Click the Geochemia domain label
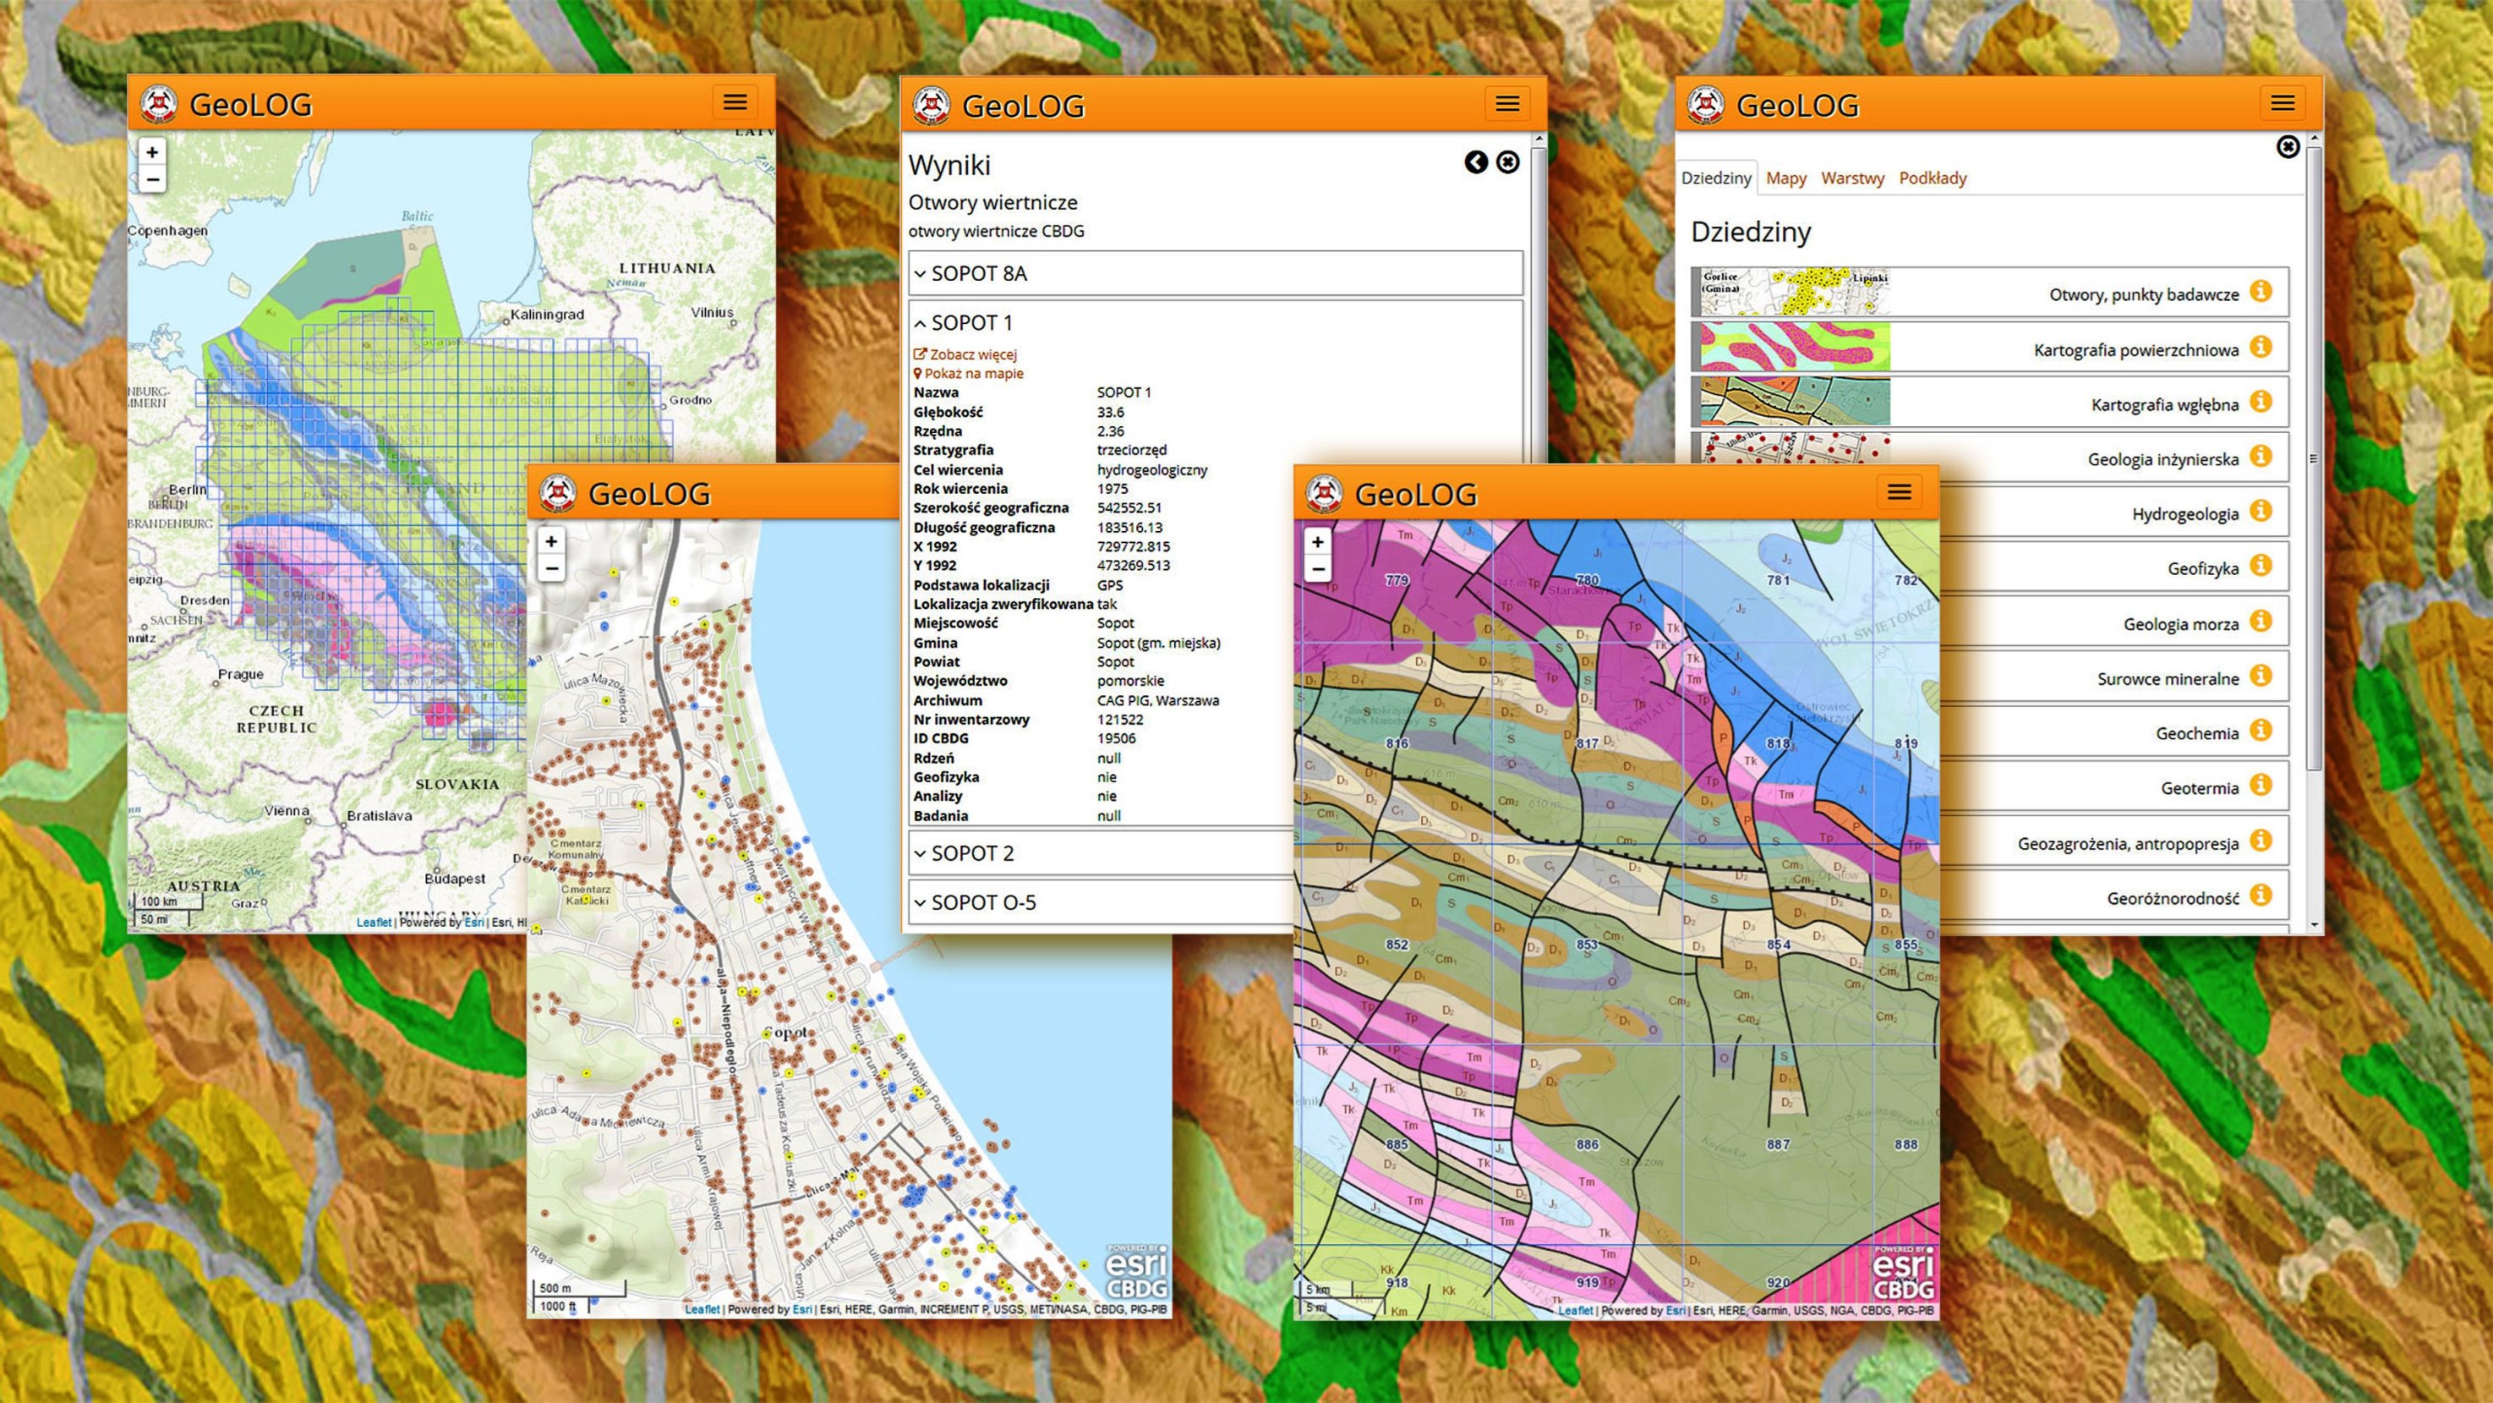Viewport: 2493px width, 1403px height. pos(2197,733)
